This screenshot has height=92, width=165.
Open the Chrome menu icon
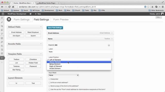pos(163,7)
